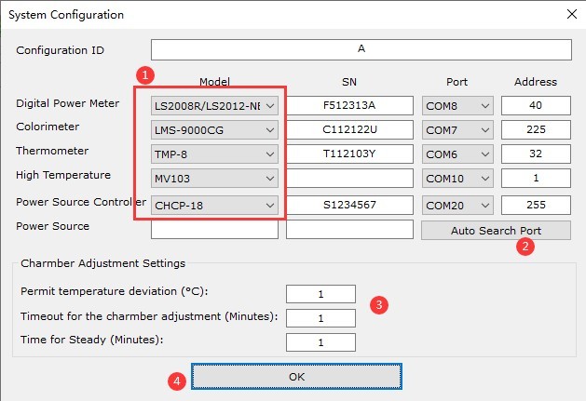Click the chamber adjustment Timeout field

[320, 318]
